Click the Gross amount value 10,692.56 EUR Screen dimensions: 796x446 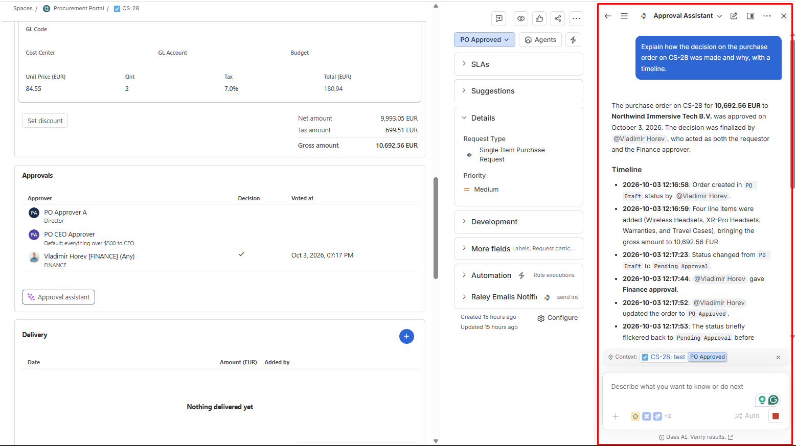pyautogui.click(x=397, y=146)
